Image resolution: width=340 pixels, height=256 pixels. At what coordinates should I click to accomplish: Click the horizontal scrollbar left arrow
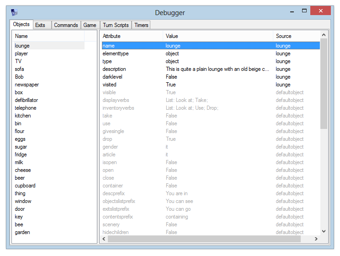[104, 239]
